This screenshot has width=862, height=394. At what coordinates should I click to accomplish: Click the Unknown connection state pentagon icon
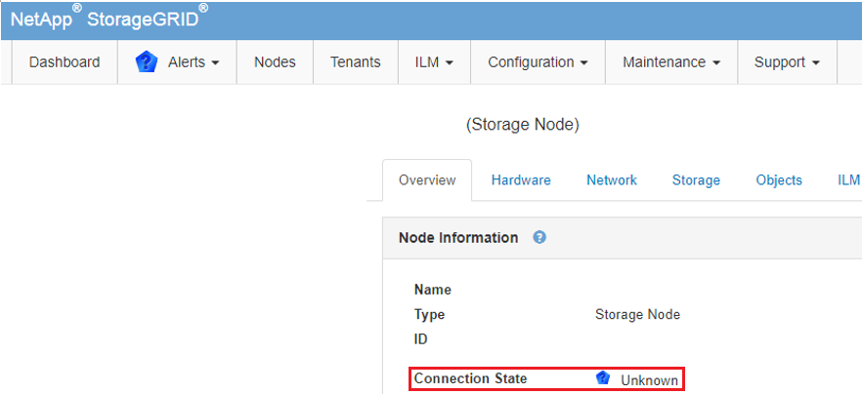[x=603, y=377]
